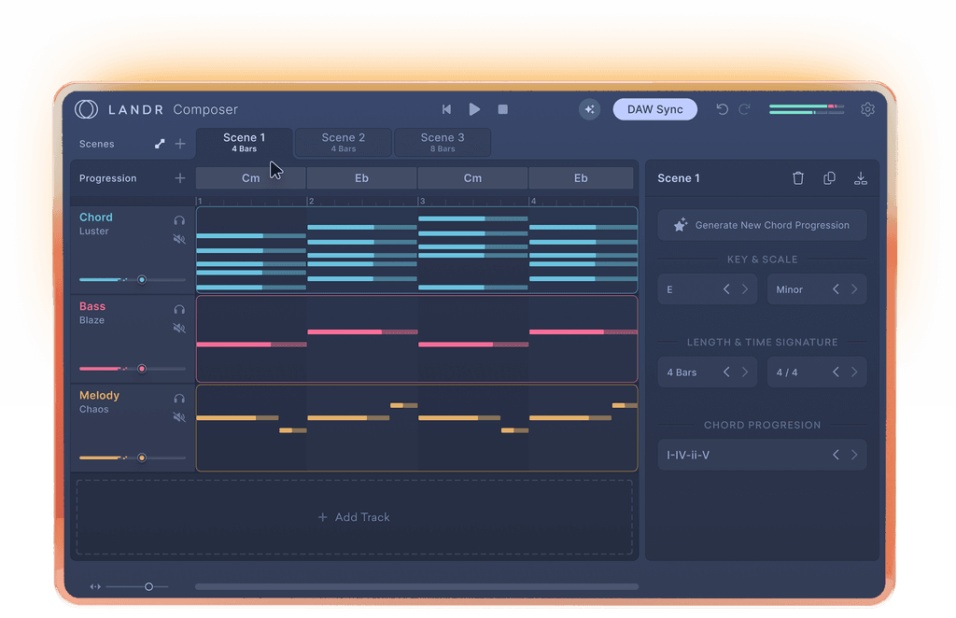Click Generate New Chord Progression
The image size is (956, 618).
pos(762,224)
